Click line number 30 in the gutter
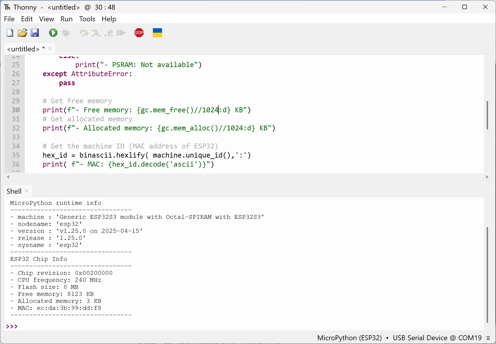The height and width of the screenshot is (344, 496). pyautogui.click(x=16, y=110)
